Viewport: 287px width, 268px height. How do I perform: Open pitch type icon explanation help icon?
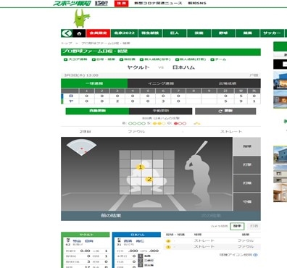coord(256,255)
